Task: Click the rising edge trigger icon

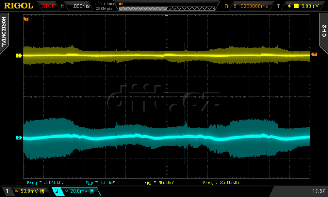Action: (290, 6)
